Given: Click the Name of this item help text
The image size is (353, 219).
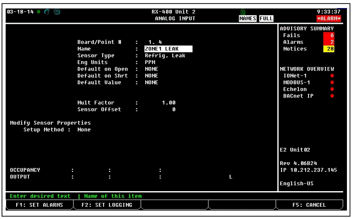Looking at the screenshot, I should (x=113, y=196).
